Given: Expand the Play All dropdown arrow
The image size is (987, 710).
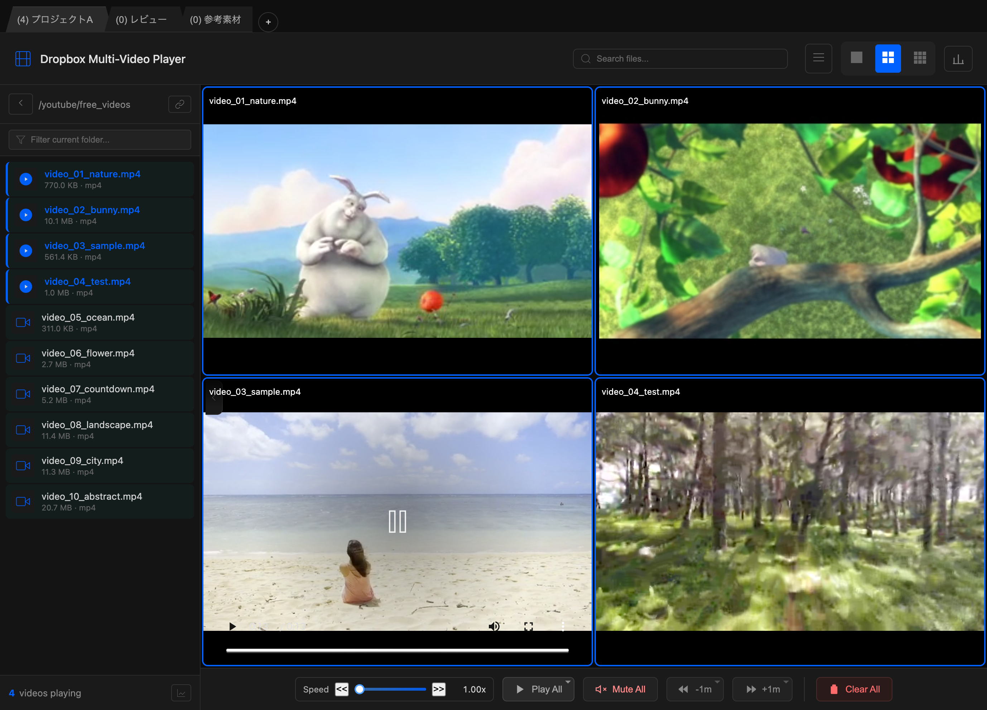Looking at the screenshot, I should click(568, 682).
